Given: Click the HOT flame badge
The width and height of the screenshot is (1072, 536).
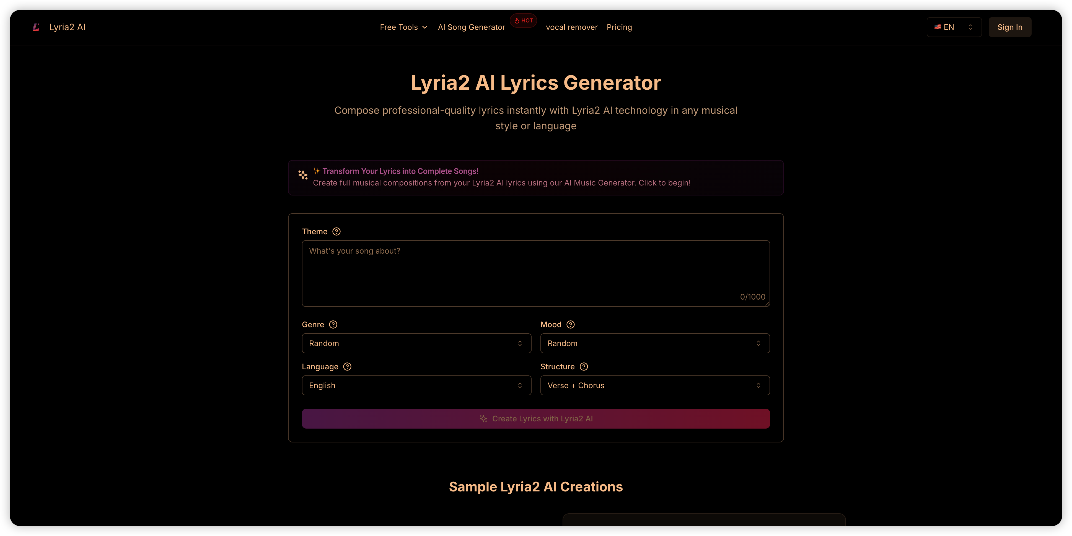Looking at the screenshot, I should 523,20.
